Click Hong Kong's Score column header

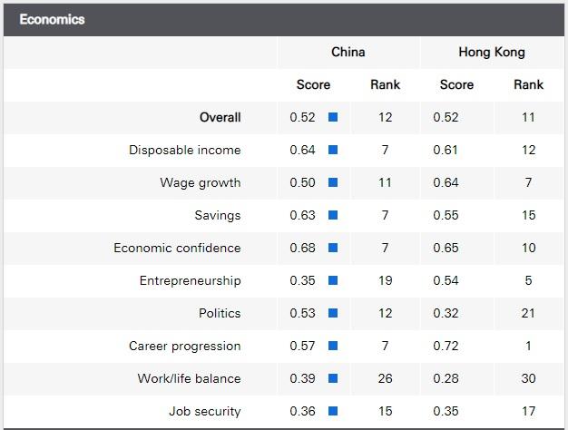coord(456,84)
